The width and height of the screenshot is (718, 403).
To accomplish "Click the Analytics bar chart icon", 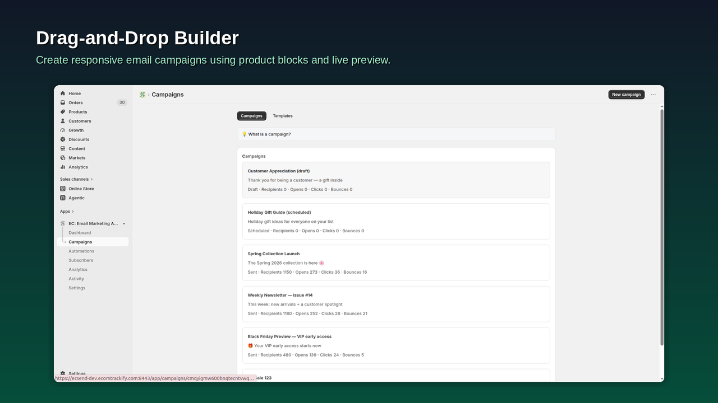I will pos(63,167).
